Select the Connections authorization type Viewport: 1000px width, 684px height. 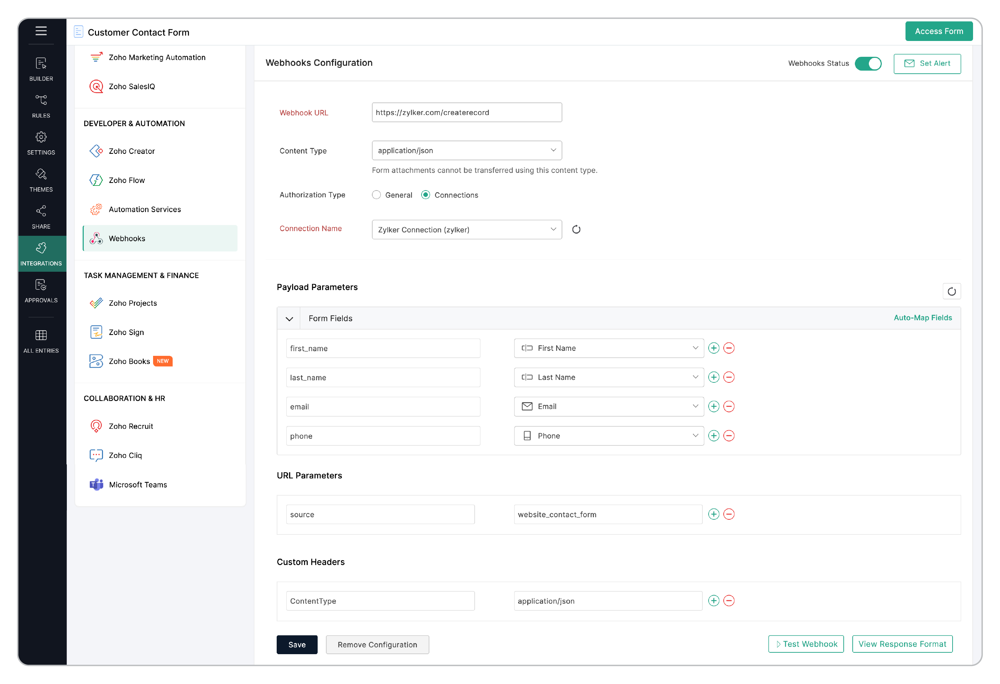425,194
